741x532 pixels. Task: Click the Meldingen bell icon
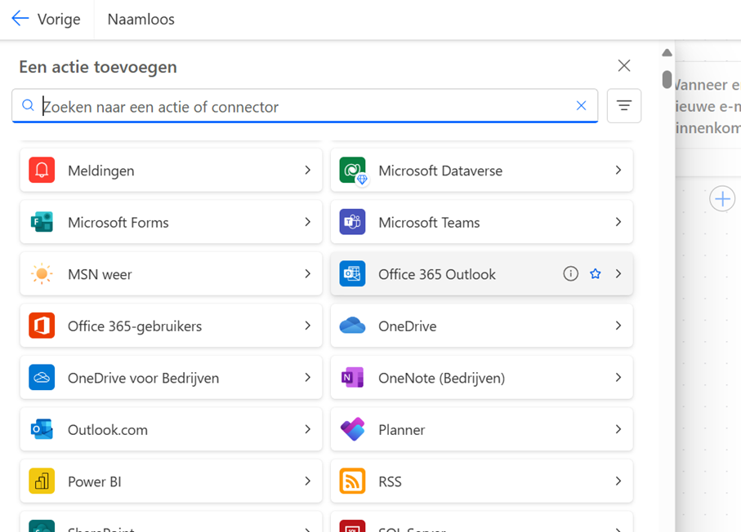[42, 170]
